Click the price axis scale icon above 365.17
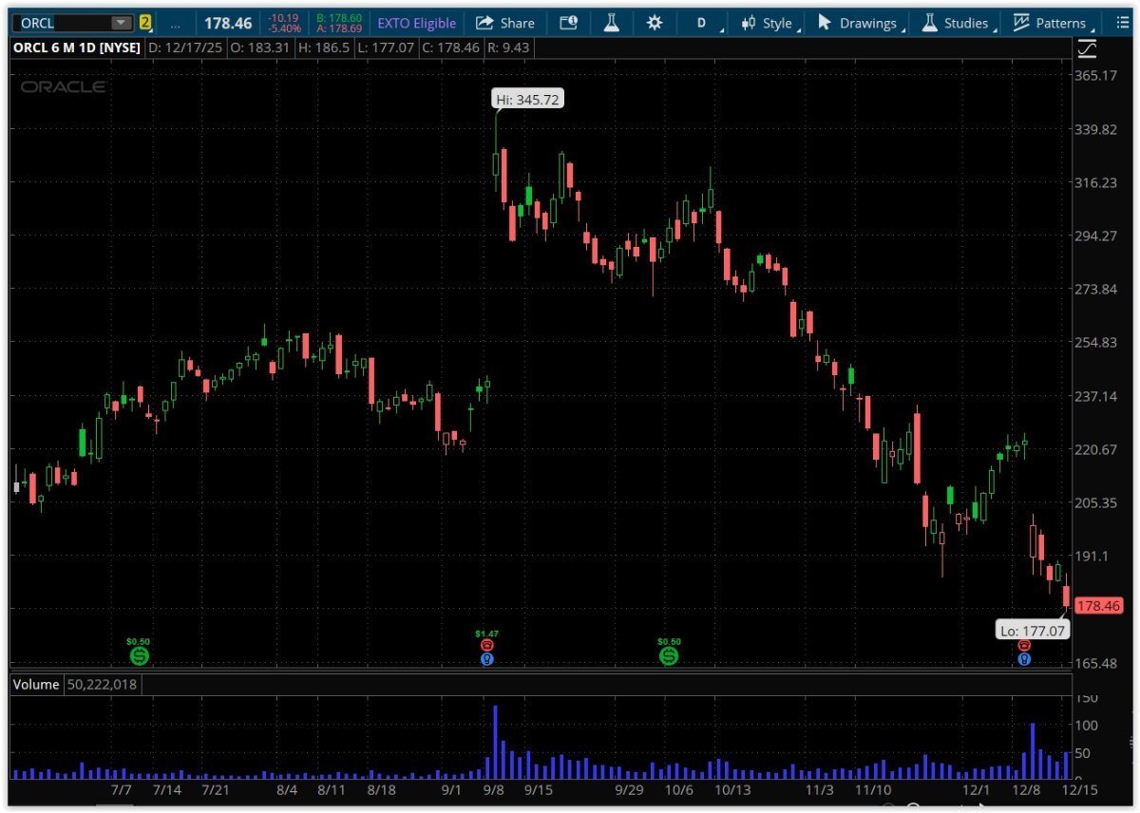The width and height of the screenshot is (1140, 813). (1087, 47)
